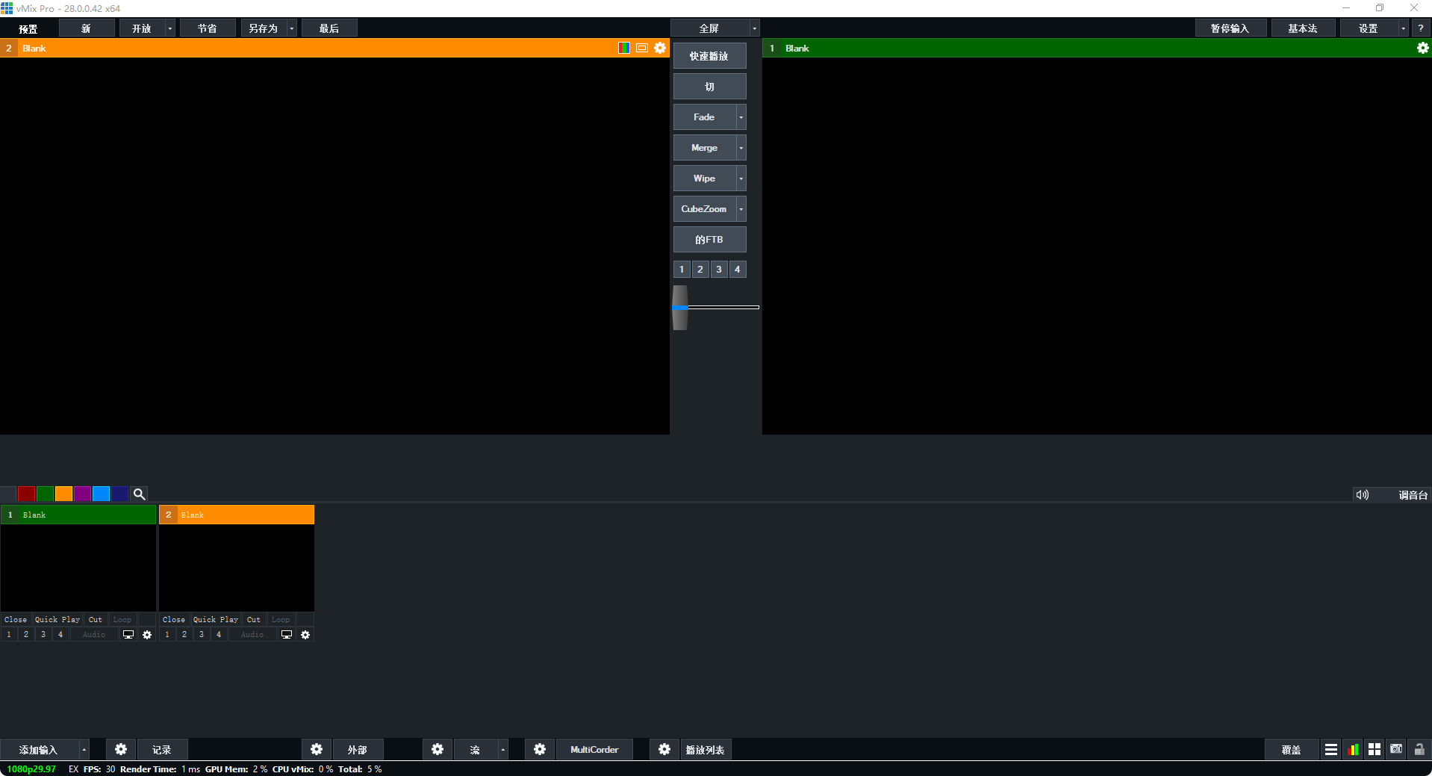
Task: Open the 开放 menu button
Action: (x=141, y=28)
